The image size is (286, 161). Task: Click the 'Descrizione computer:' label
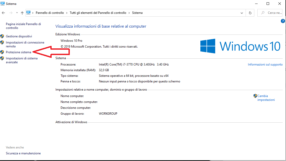(75, 108)
